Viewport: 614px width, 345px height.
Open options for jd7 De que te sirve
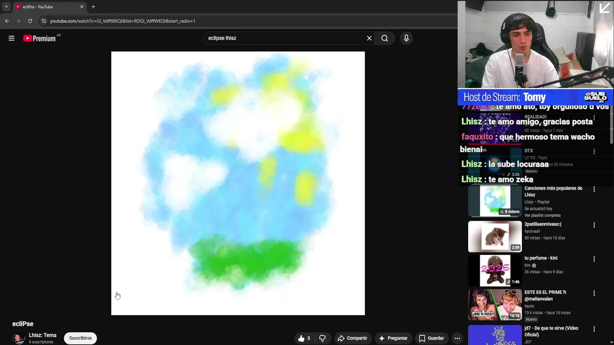(x=594, y=329)
